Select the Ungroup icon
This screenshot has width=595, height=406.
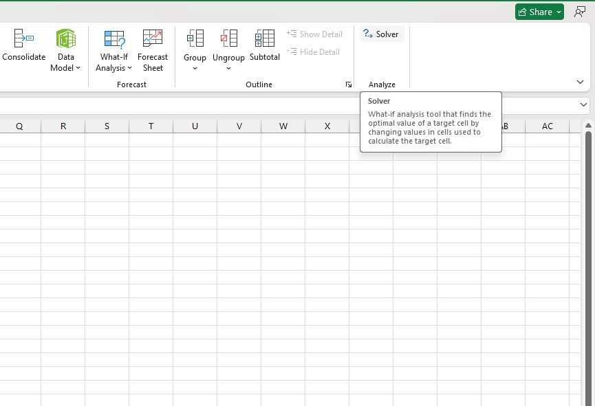click(228, 38)
